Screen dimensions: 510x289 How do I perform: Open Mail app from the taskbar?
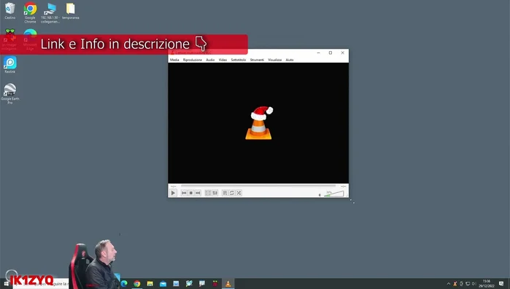163,283
